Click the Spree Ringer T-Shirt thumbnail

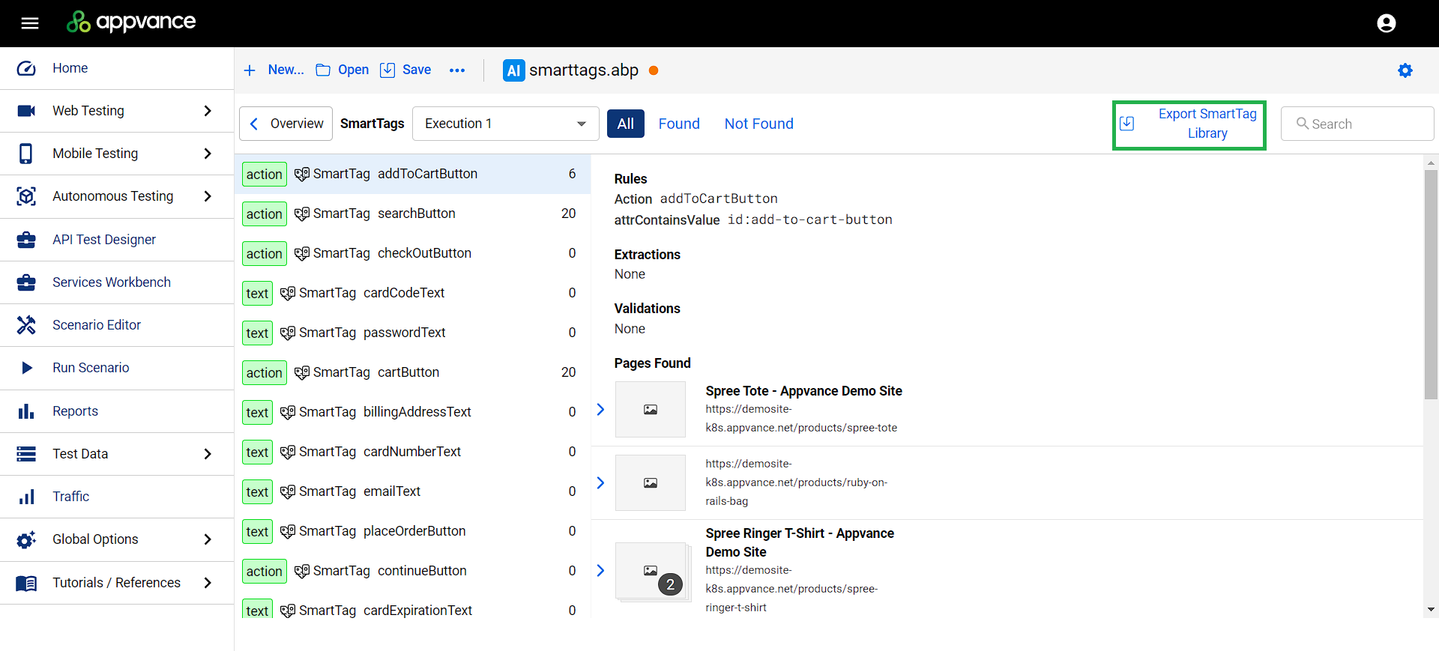click(x=651, y=572)
